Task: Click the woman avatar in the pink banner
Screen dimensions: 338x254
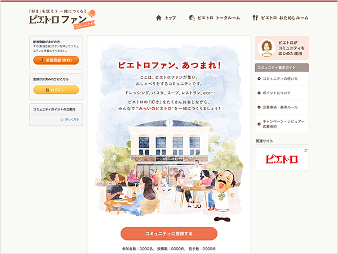Action: pos(266,48)
